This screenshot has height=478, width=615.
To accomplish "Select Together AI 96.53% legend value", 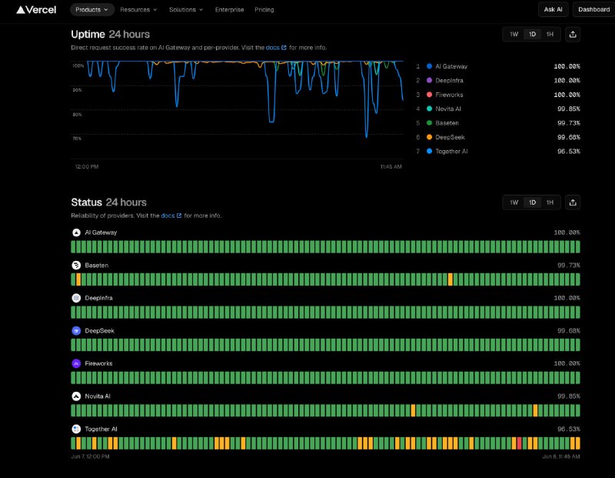I will click(x=568, y=151).
